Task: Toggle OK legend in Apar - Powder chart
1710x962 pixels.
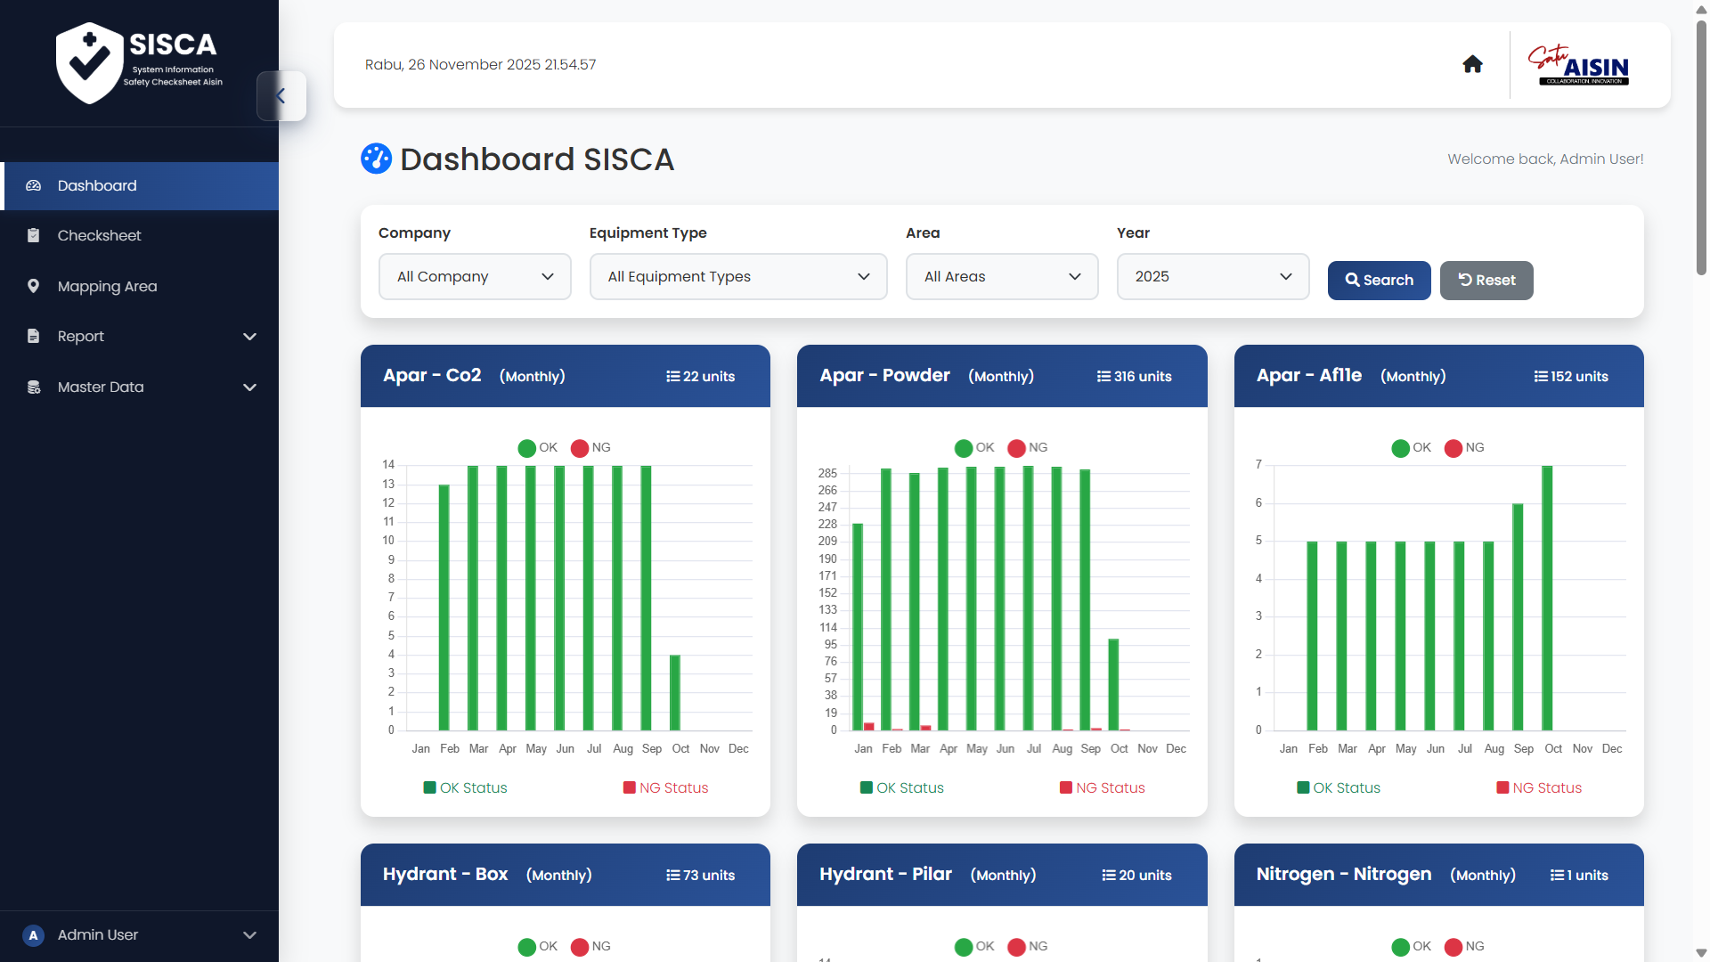Action: click(x=974, y=448)
